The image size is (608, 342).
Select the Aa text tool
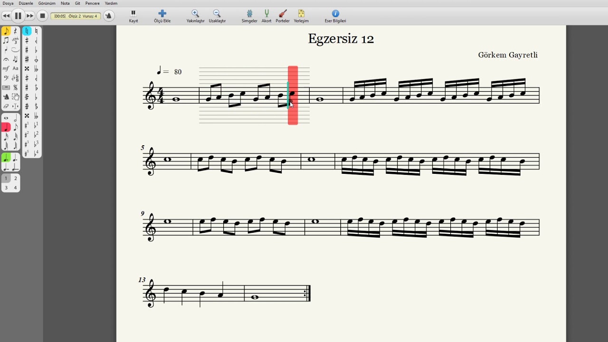(x=15, y=68)
